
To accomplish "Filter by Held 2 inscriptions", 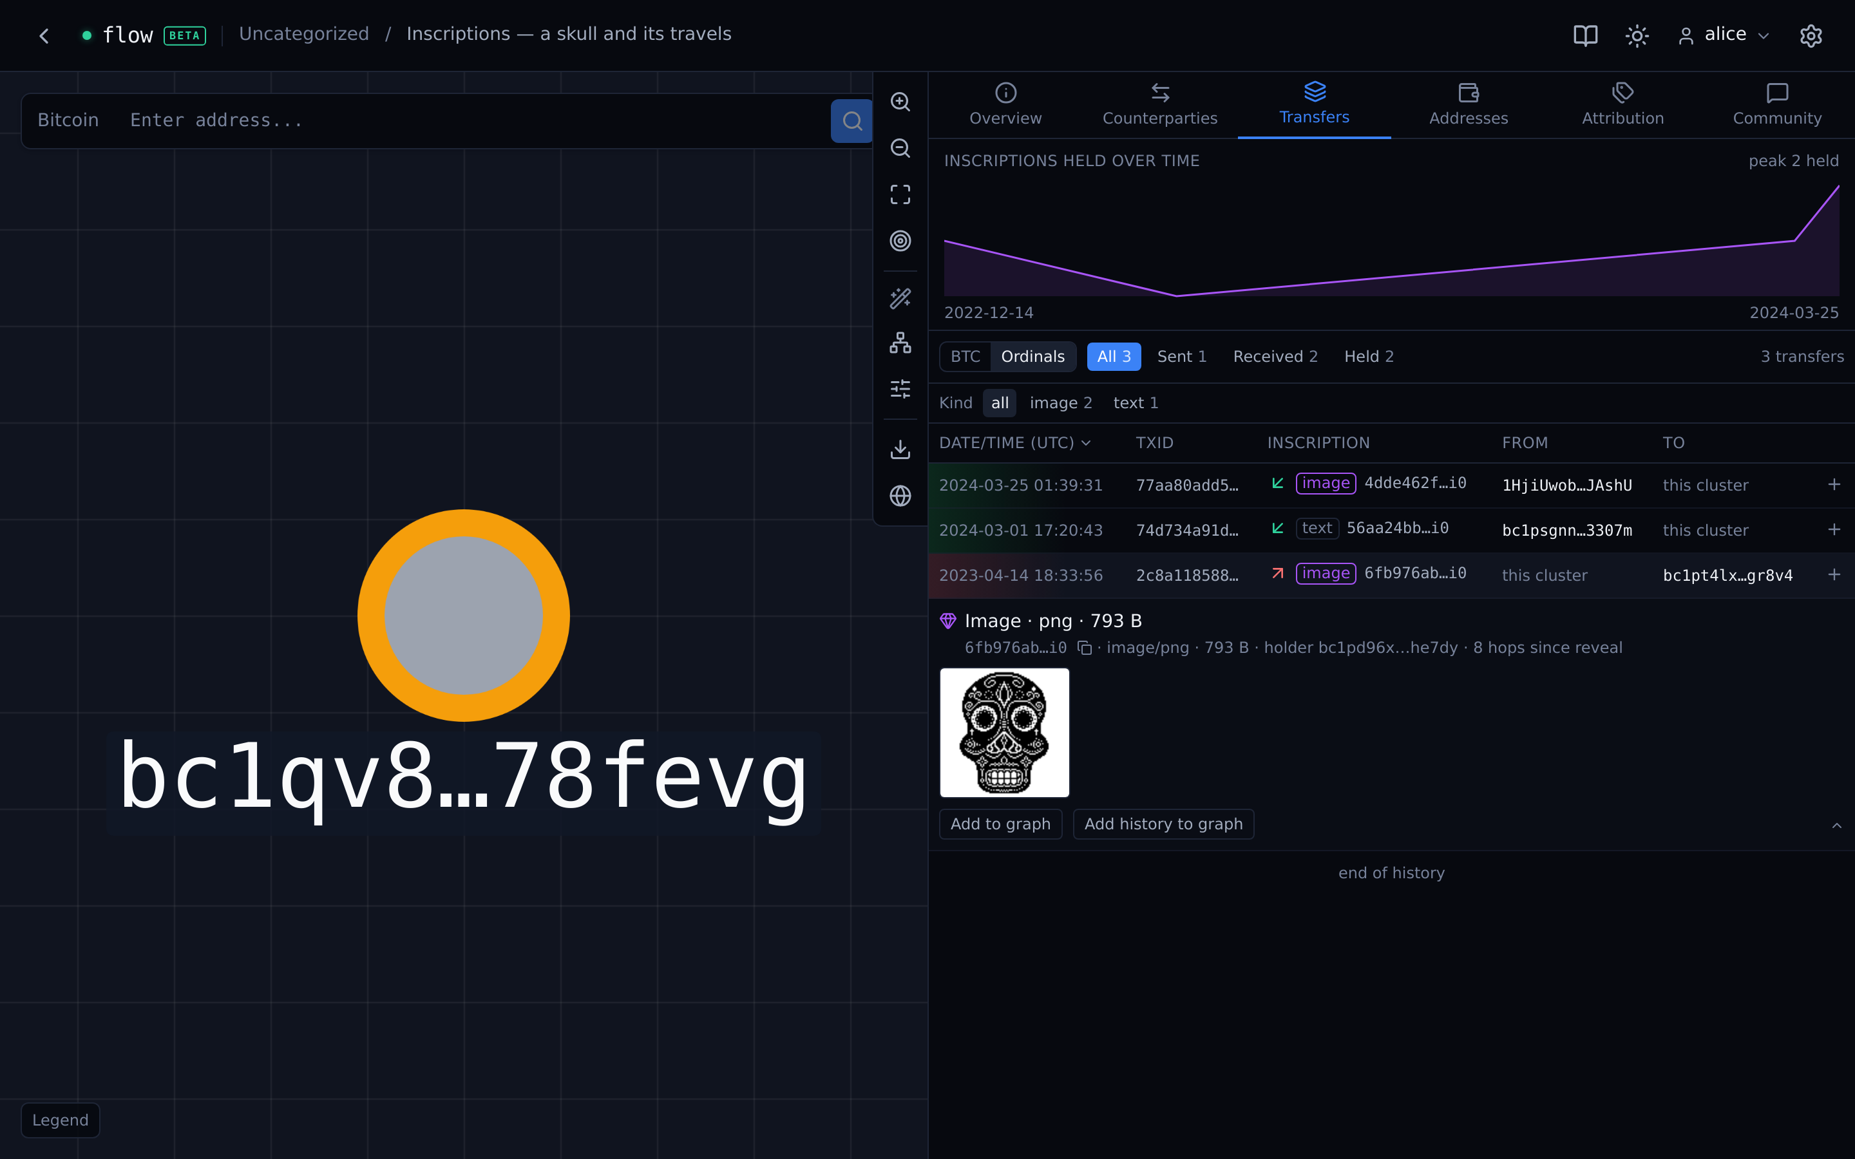I will pos(1368,357).
